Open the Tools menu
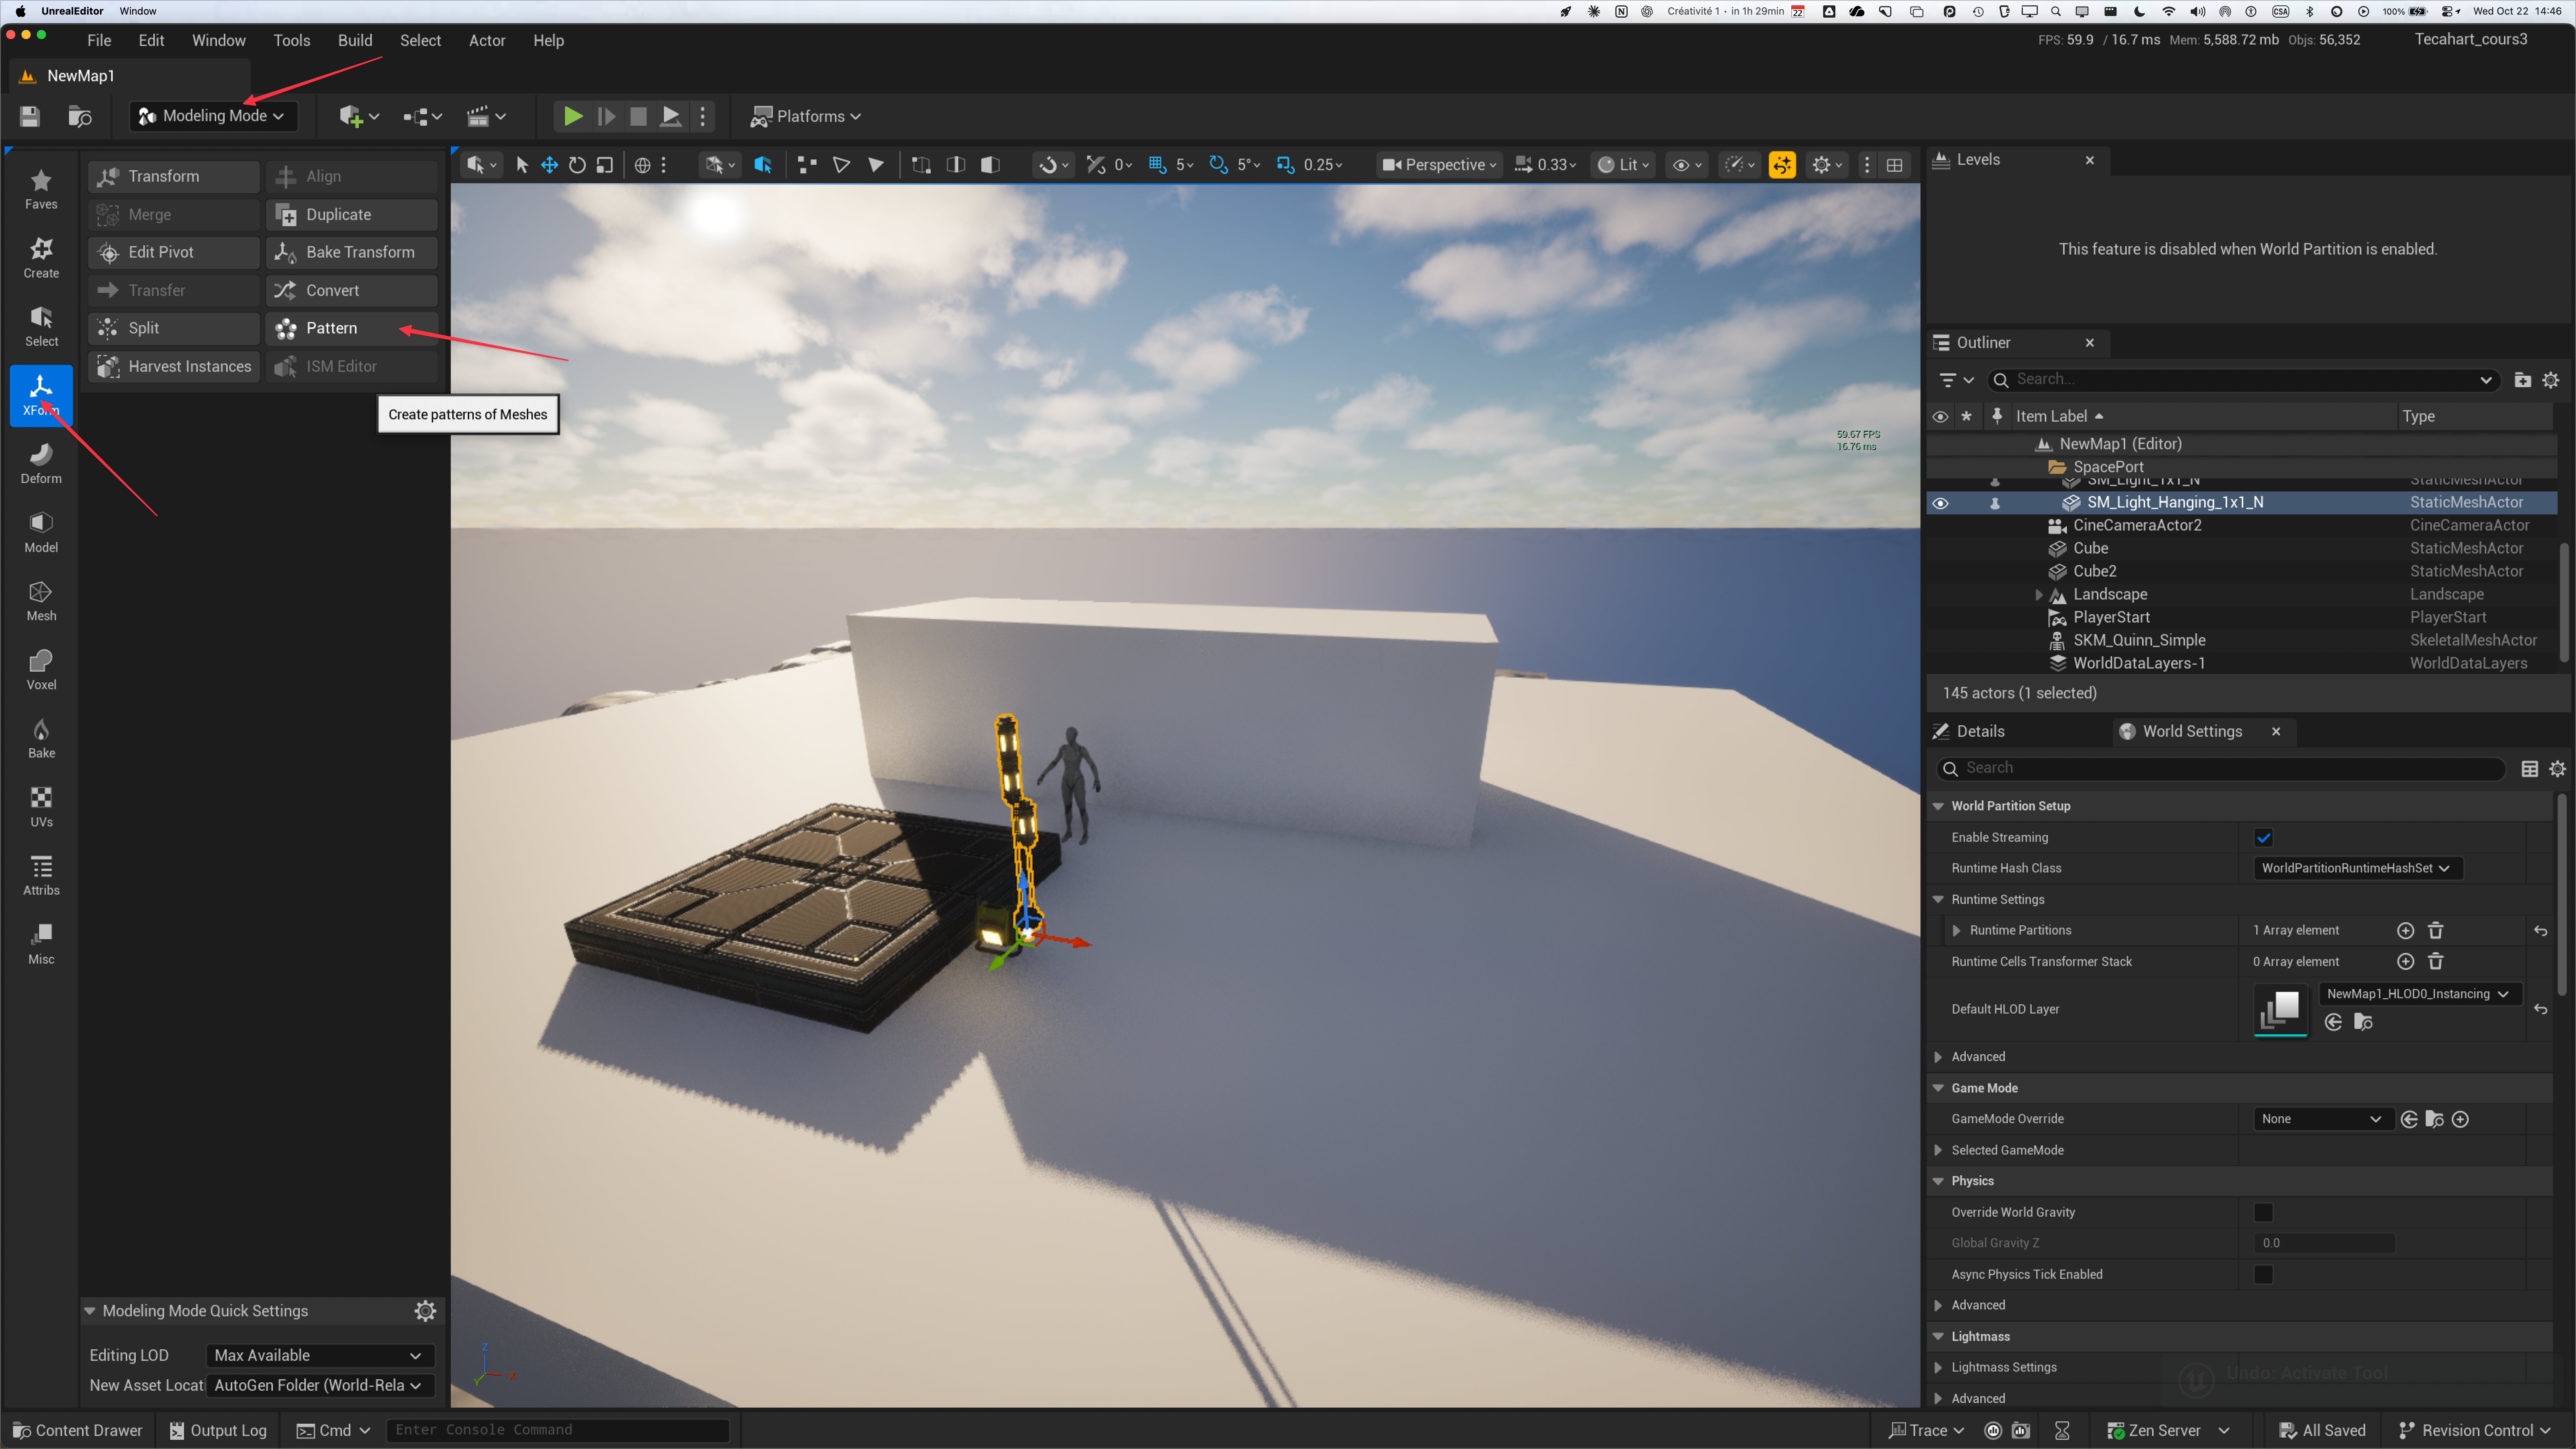2576x1449 pixels. (292, 41)
